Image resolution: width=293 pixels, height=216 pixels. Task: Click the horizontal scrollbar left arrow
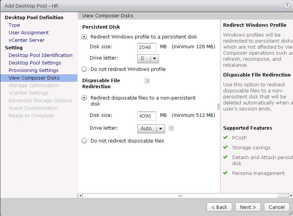80,196
